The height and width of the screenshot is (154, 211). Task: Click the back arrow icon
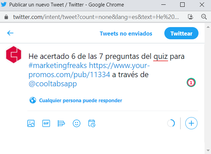point(10,33)
